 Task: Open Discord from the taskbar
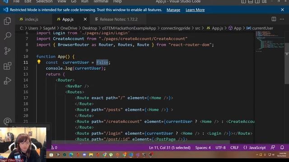coord(84,155)
